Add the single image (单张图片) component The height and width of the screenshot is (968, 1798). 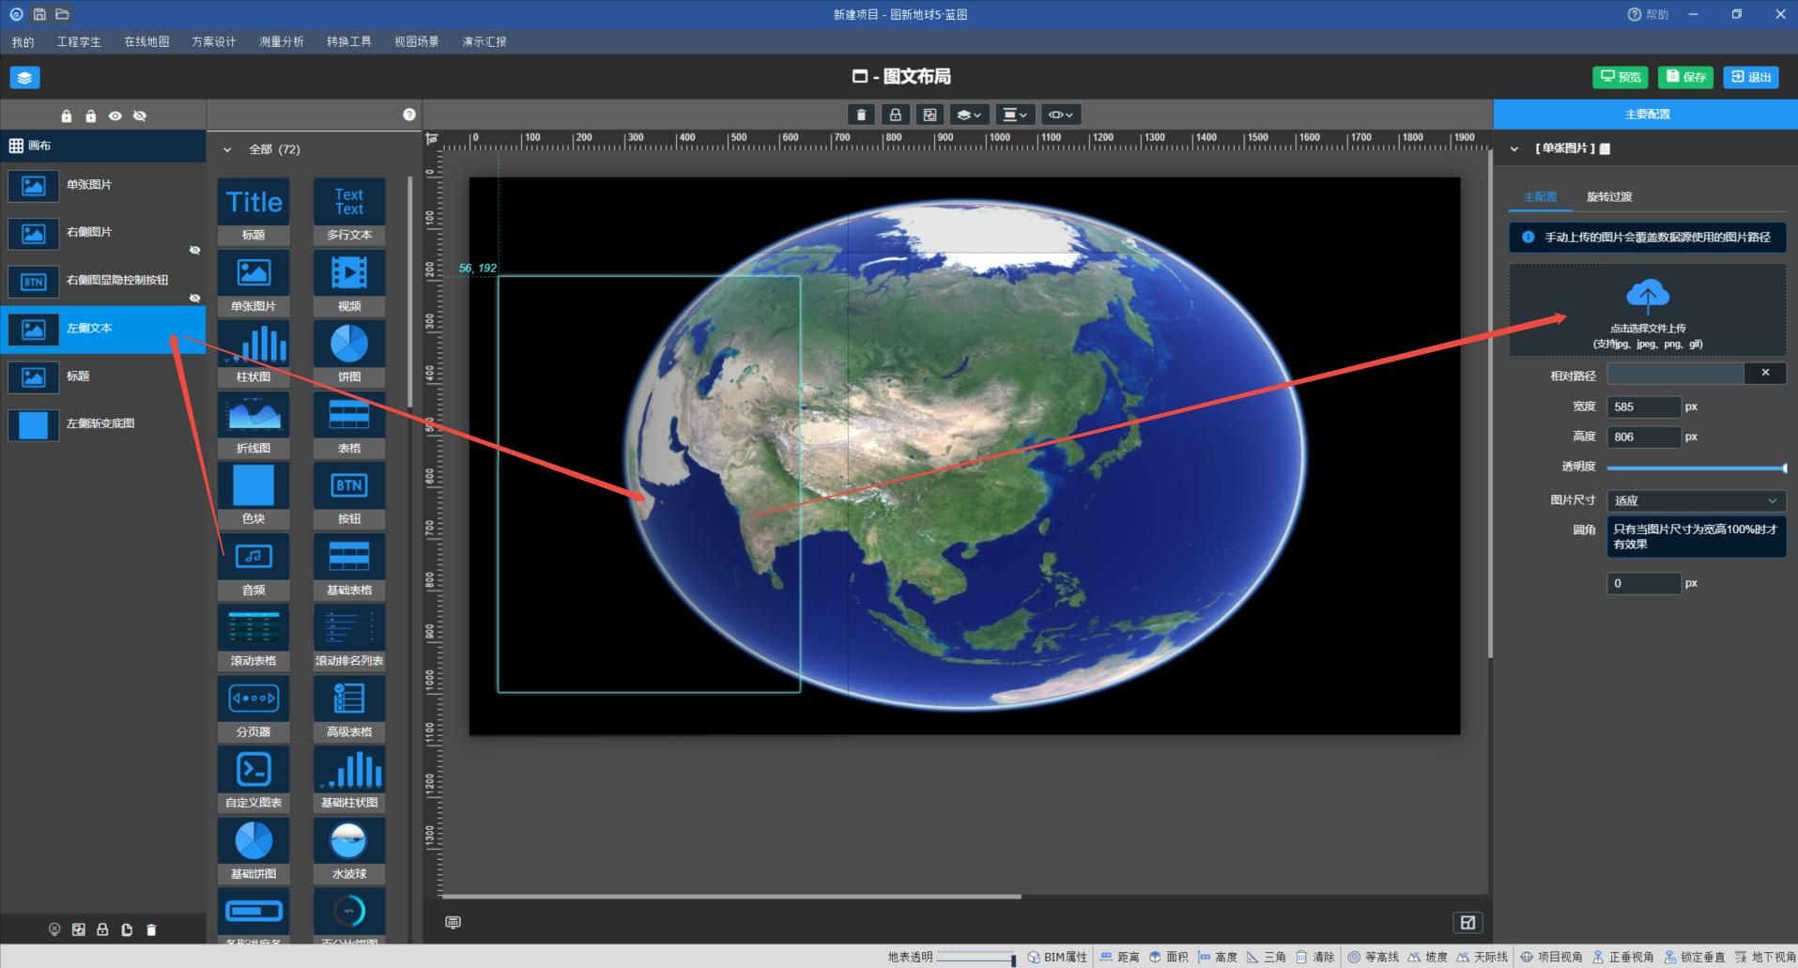[254, 283]
